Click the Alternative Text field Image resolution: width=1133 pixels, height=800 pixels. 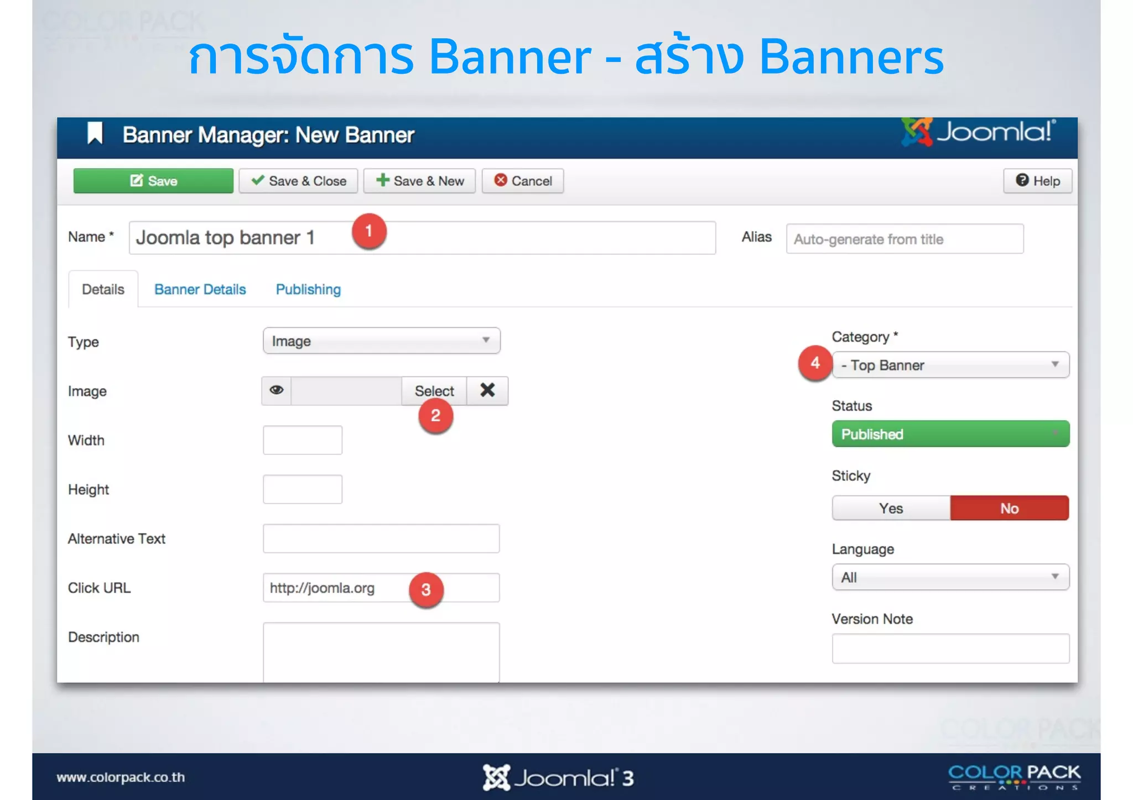pyautogui.click(x=381, y=538)
